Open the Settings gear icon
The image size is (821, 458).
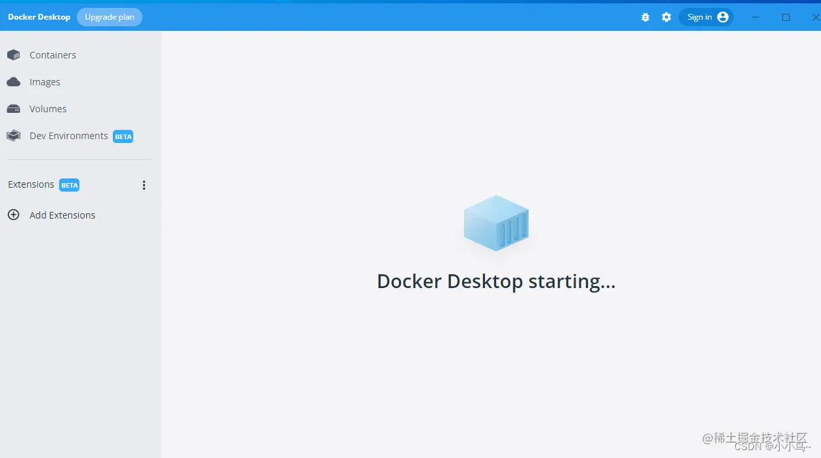[x=666, y=18]
